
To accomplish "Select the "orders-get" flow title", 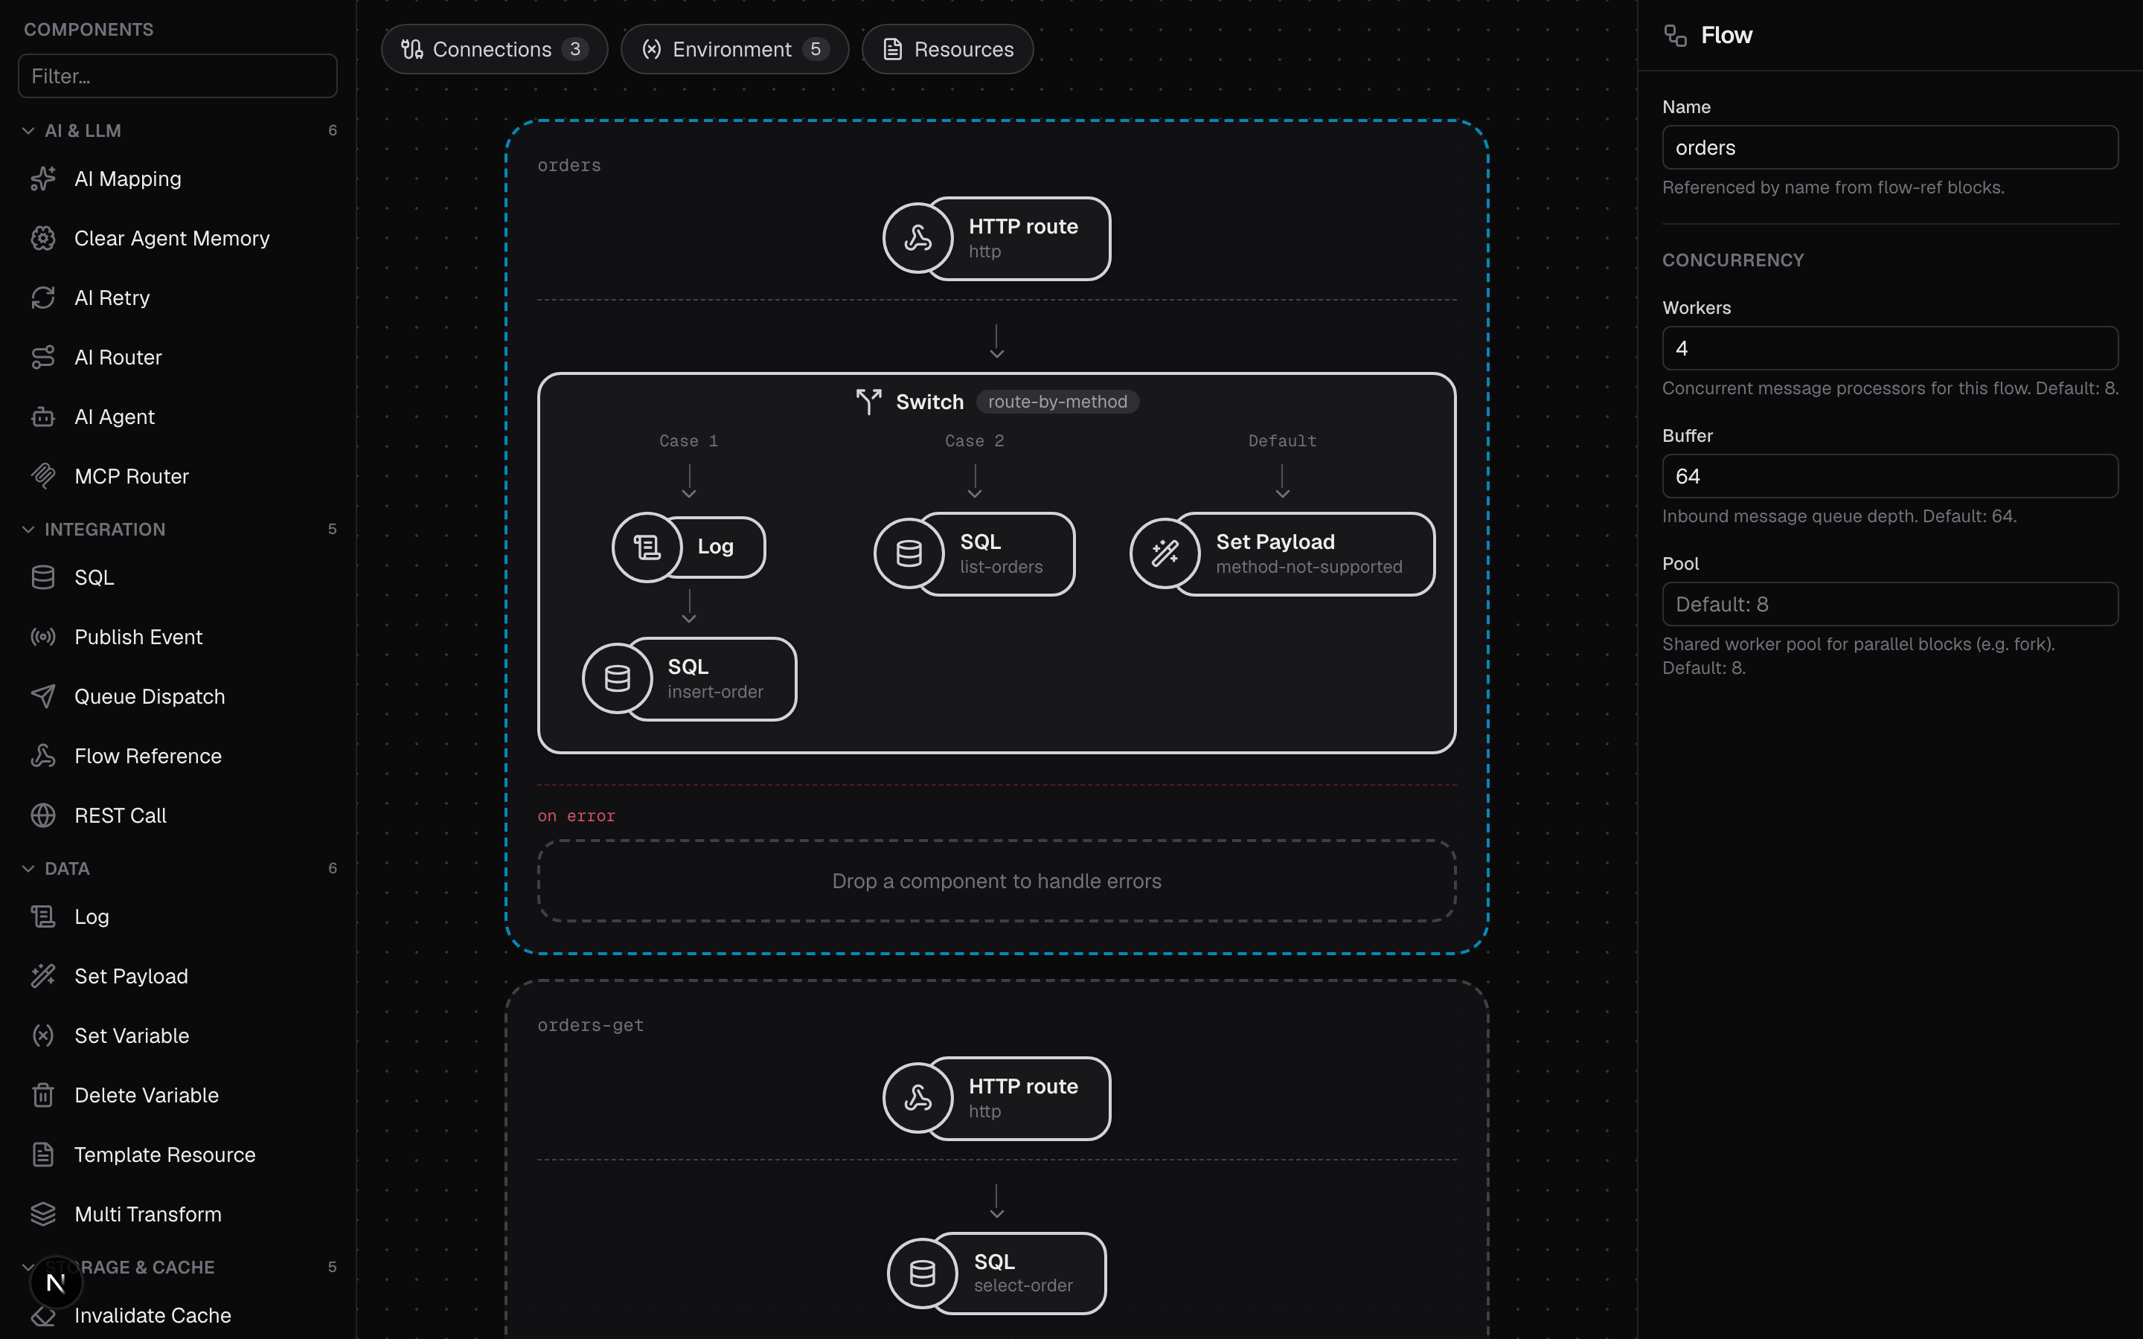I will coord(591,1024).
